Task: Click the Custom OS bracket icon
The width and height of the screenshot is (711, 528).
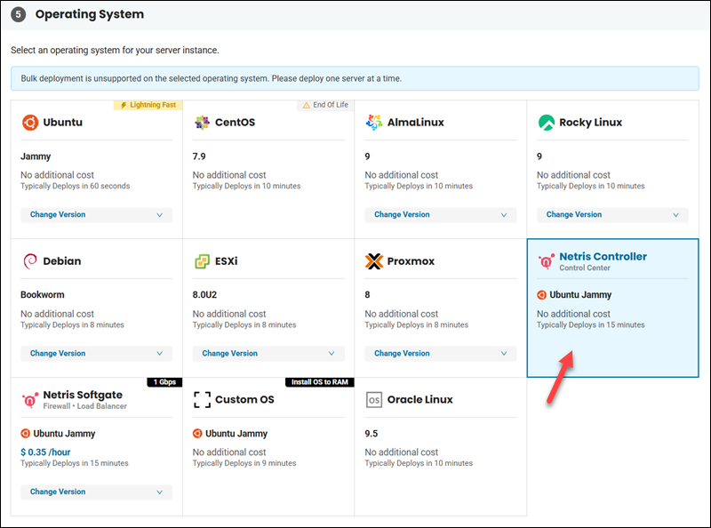Action: (203, 400)
